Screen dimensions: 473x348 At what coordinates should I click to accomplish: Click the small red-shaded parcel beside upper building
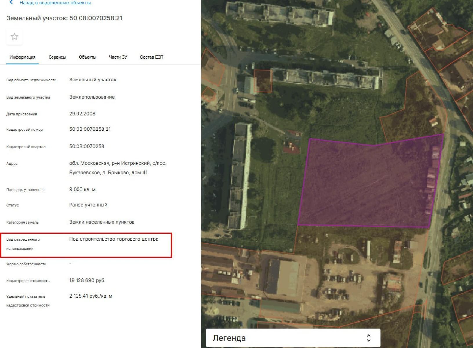pos(263,81)
